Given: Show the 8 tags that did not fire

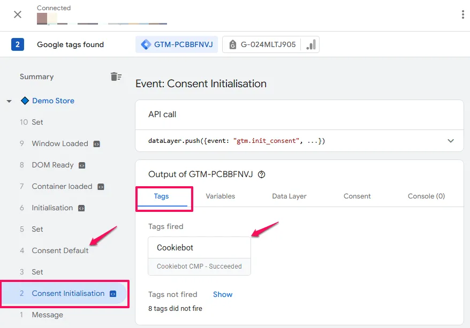Looking at the screenshot, I should (x=222, y=294).
